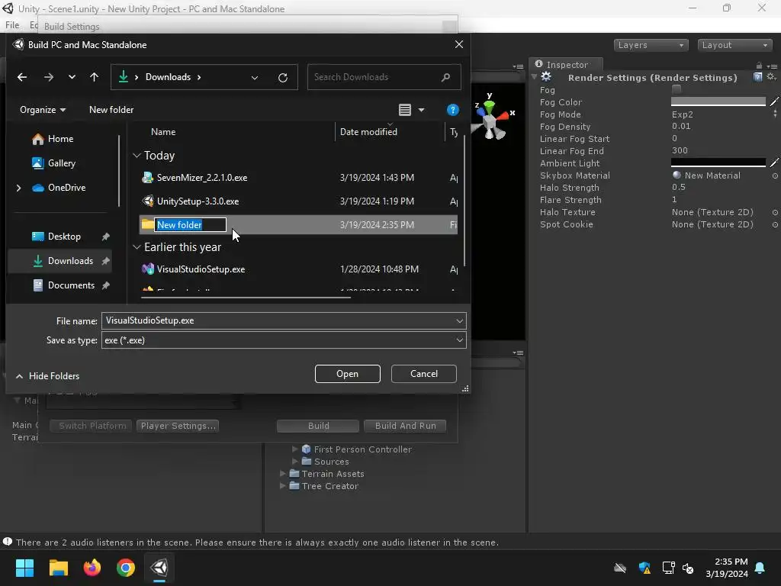Open Fog Color swatch

tap(718, 102)
